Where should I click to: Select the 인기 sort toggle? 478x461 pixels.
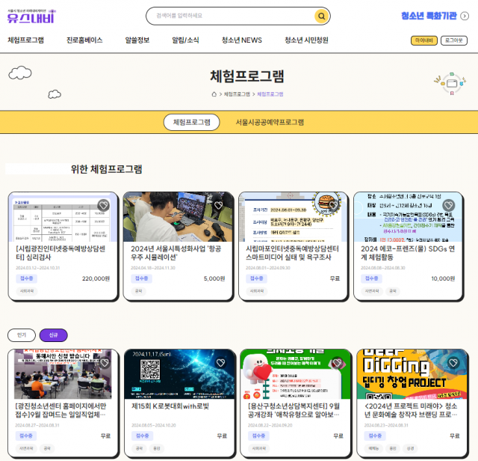click(21, 335)
